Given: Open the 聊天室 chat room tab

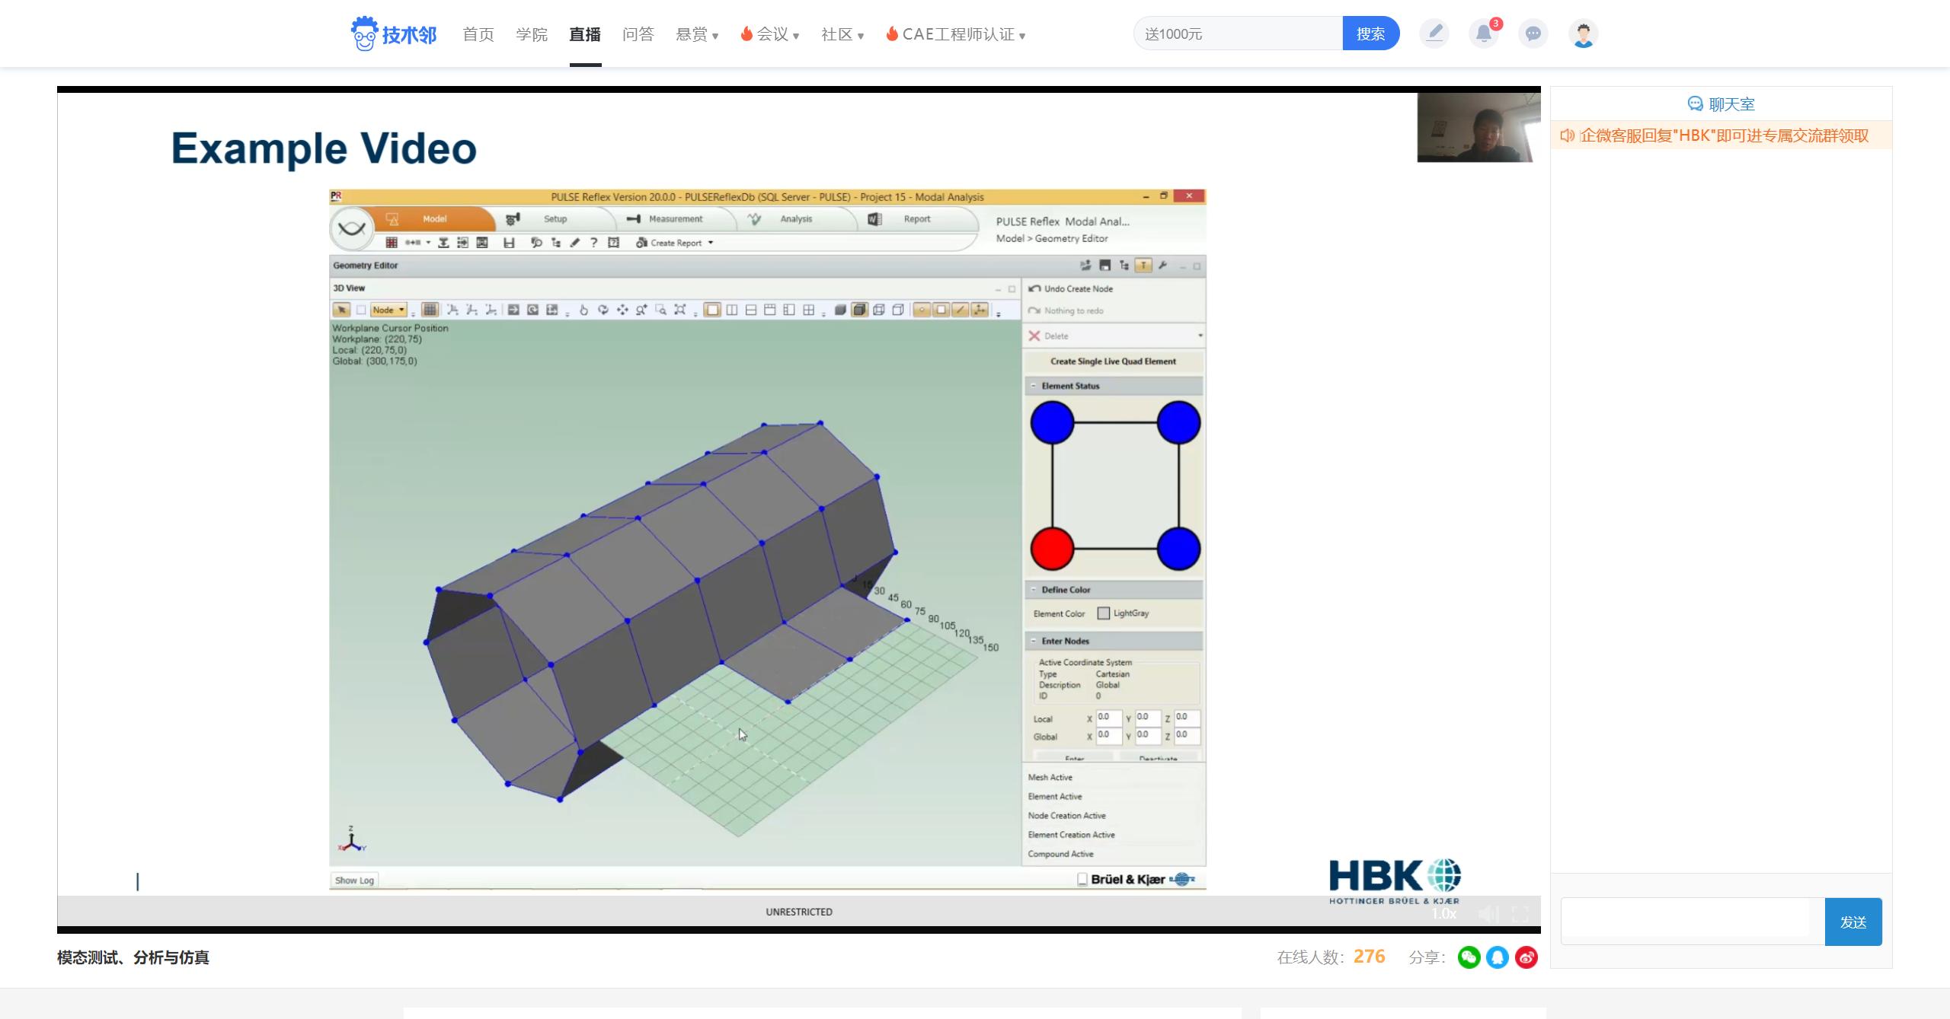Looking at the screenshot, I should pyautogui.click(x=1721, y=104).
